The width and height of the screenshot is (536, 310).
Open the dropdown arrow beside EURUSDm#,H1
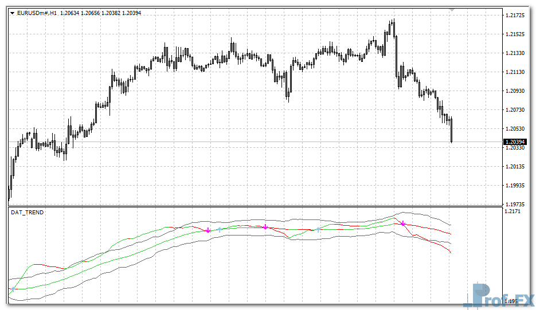[x=13, y=13]
